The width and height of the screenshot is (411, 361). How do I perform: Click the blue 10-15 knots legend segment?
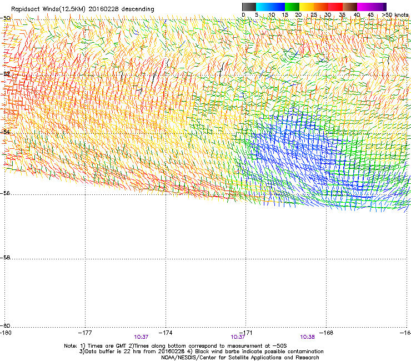click(x=277, y=7)
